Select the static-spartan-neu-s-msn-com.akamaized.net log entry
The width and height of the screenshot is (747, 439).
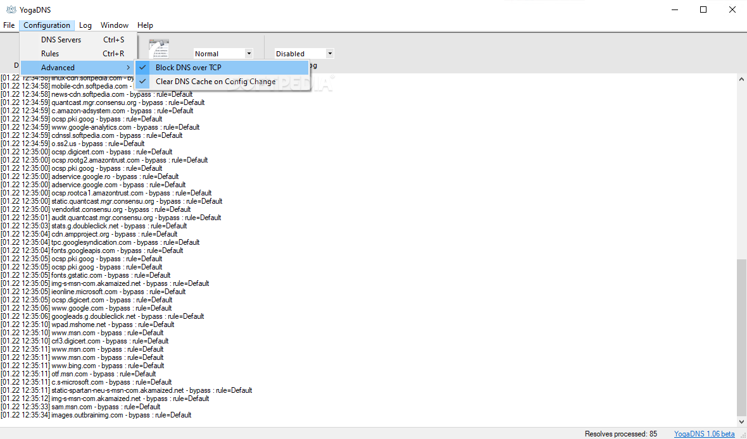(126, 390)
